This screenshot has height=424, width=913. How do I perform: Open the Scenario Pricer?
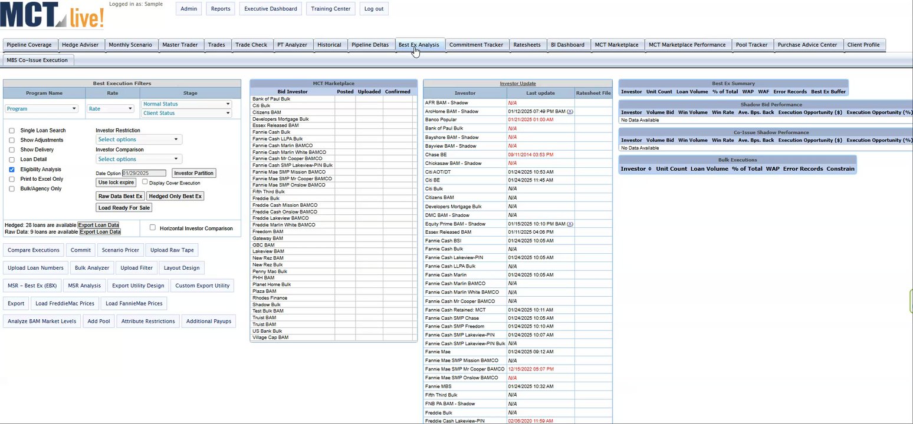click(120, 250)
